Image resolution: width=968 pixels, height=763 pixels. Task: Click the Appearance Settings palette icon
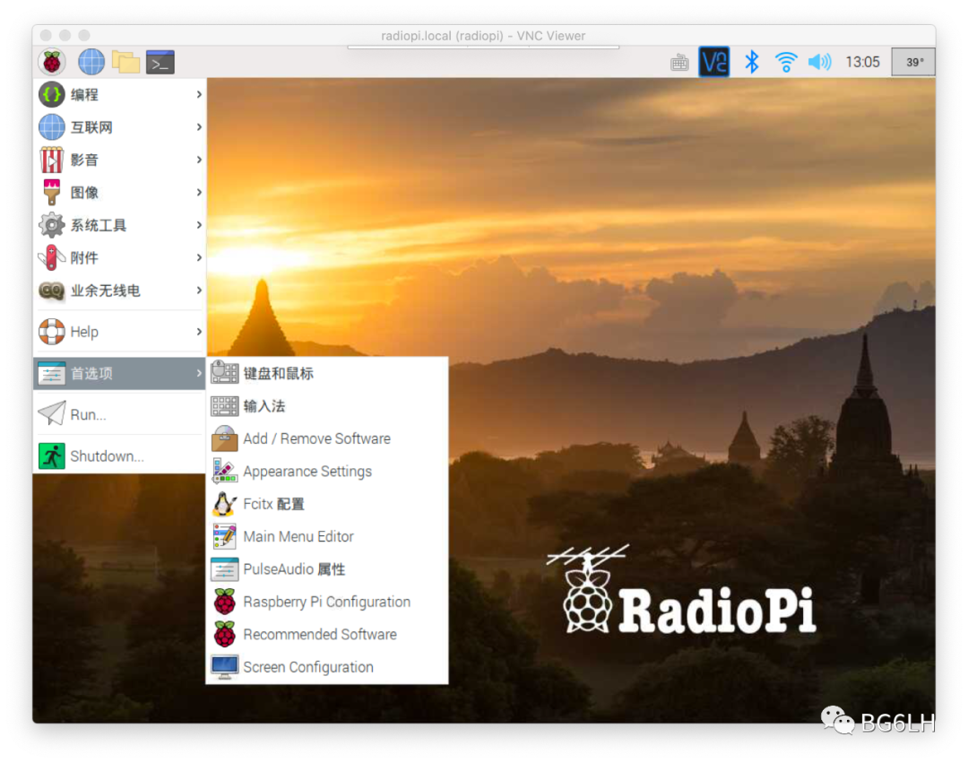(x=225, y=471)
